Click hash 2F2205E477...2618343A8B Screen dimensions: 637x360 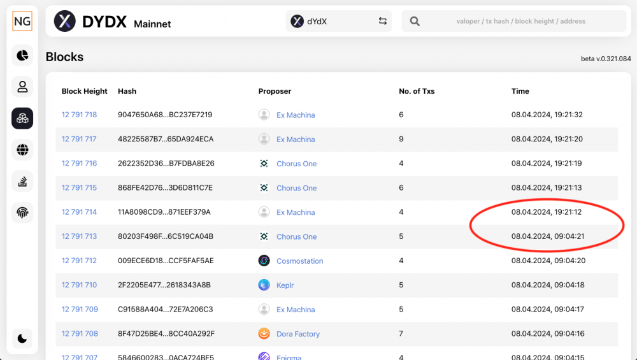tap(164, 285)
